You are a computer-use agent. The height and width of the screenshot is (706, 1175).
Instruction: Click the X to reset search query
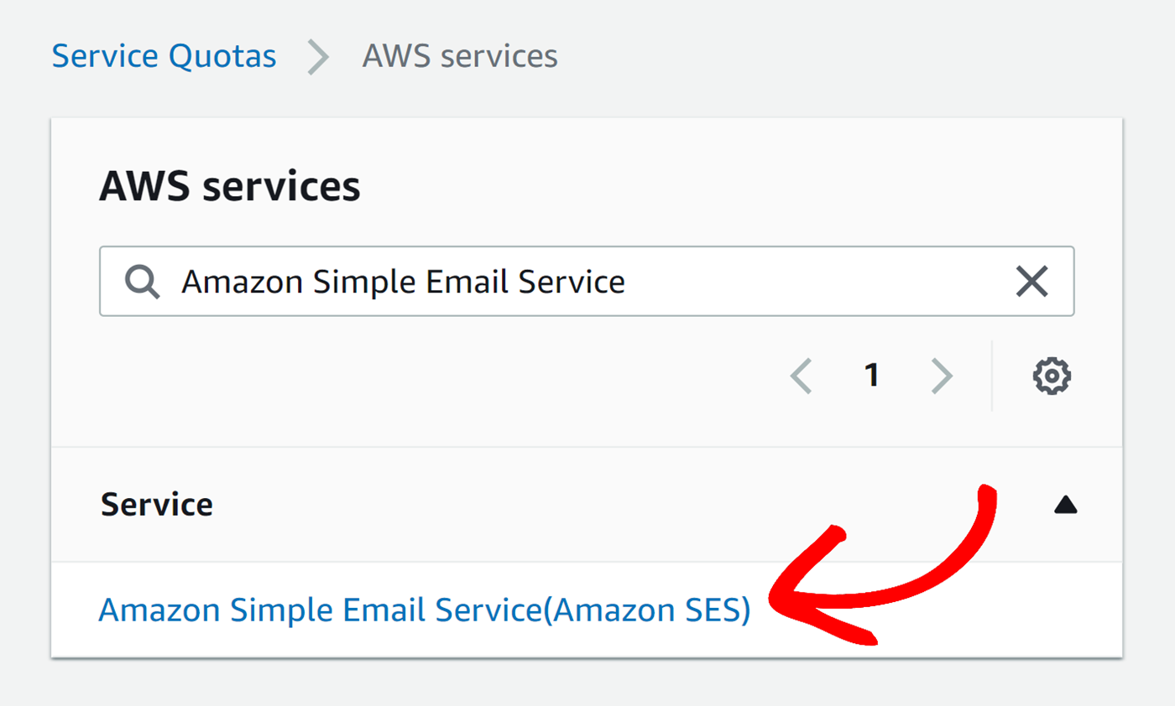point(1032,282)
